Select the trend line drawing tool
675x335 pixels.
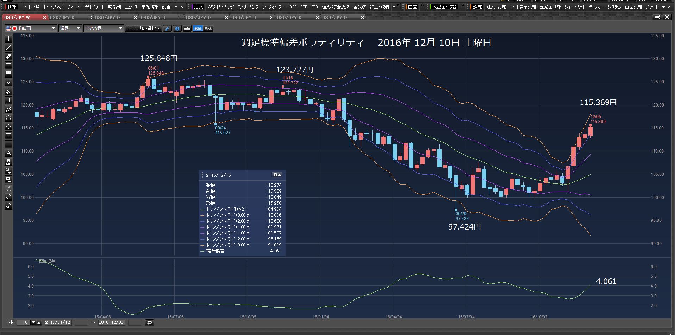click(8, 47)
